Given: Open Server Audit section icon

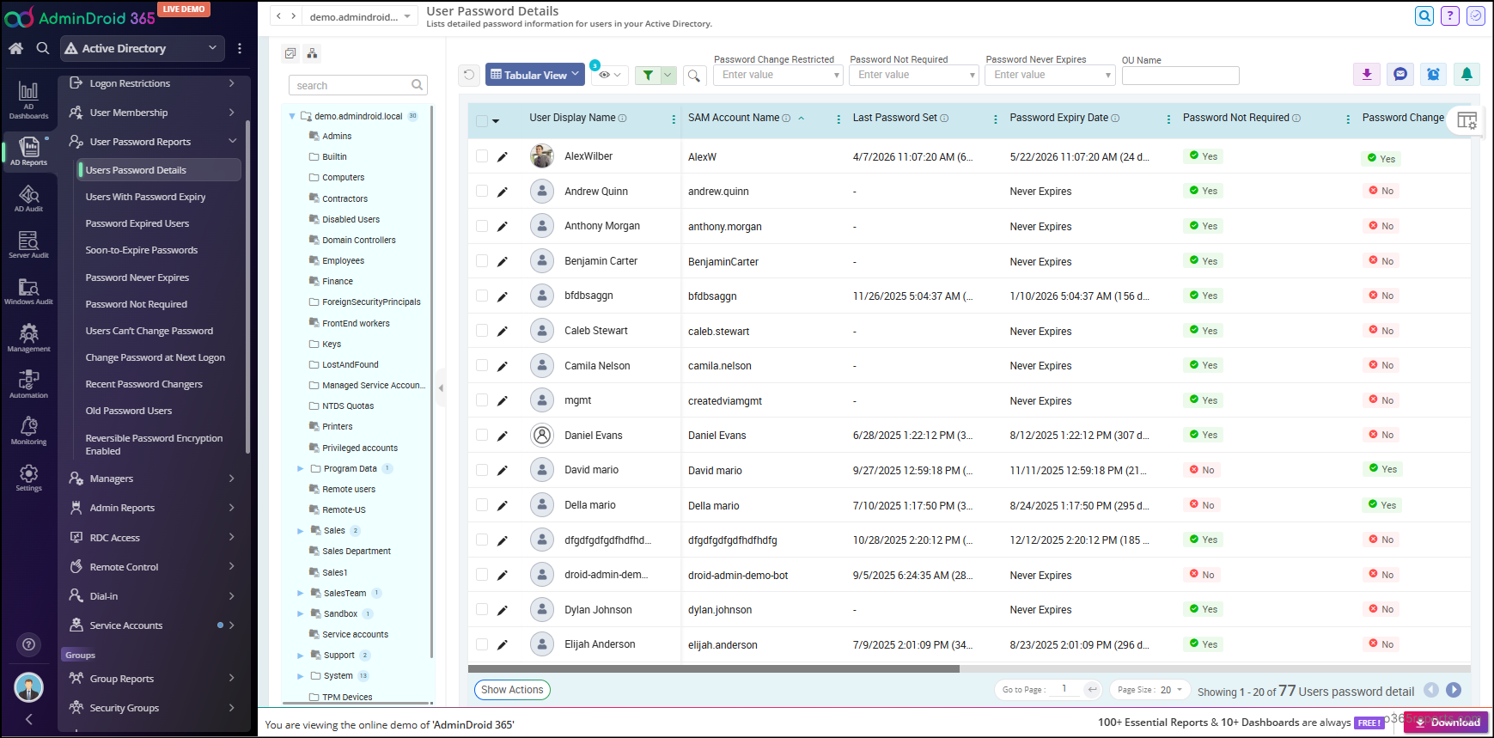Looking at the screenshot, I should tap(28, 245).
